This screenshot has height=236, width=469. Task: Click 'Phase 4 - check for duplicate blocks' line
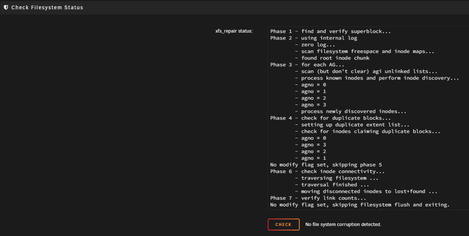331,118
